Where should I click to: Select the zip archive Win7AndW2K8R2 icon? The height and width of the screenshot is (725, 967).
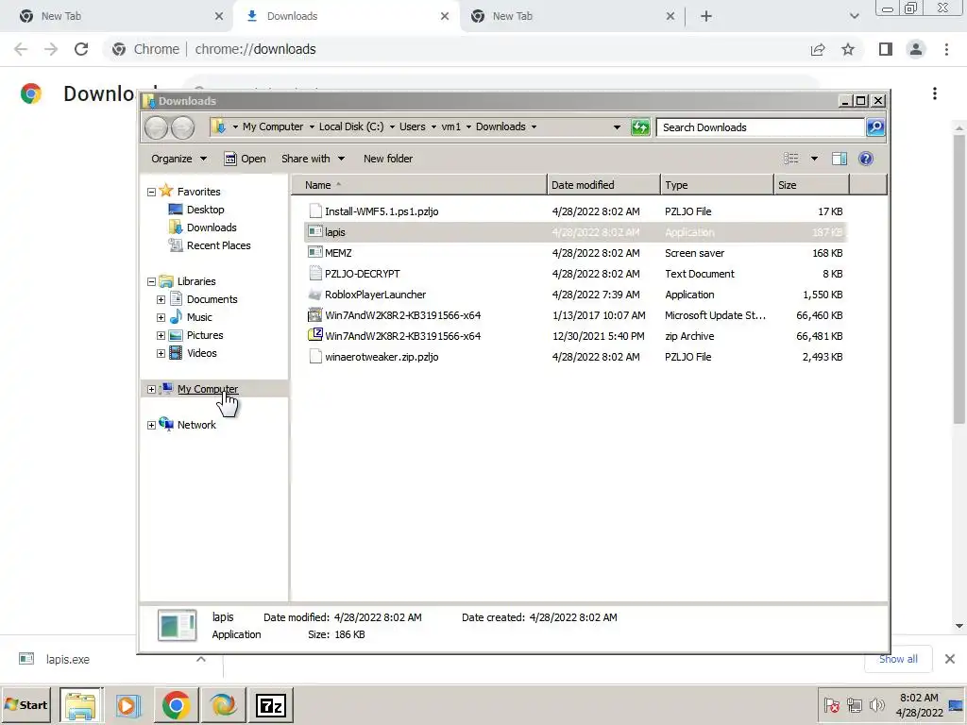pyautogui.click(x=315, y=335)
